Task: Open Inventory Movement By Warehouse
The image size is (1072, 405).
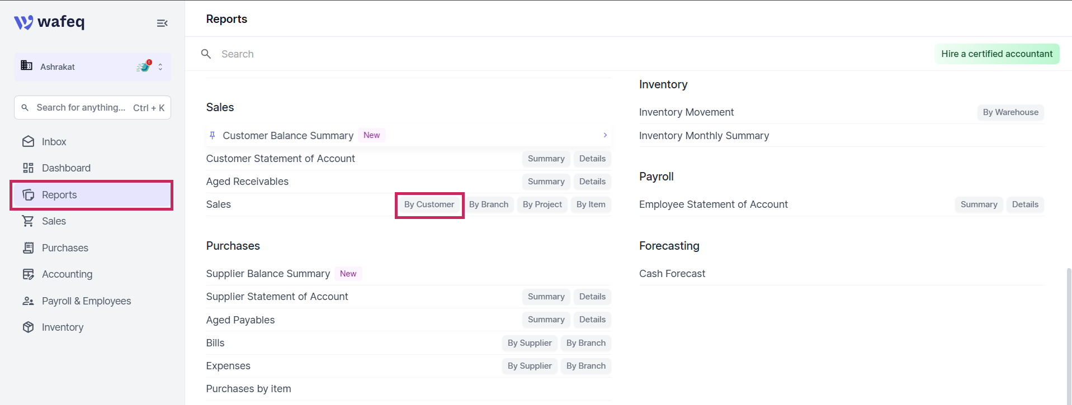Action: (x=1010, y=112)
